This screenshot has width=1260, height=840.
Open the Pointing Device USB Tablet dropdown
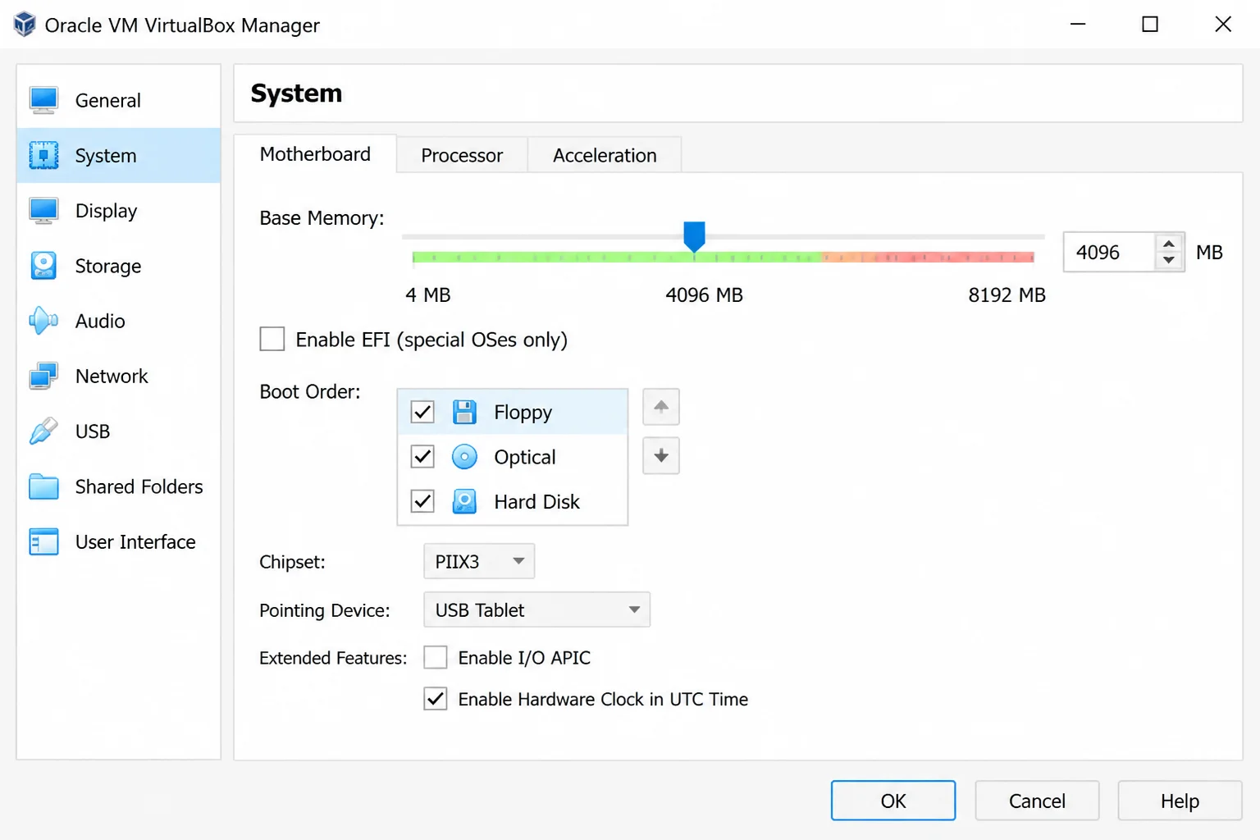pos(536,609)
